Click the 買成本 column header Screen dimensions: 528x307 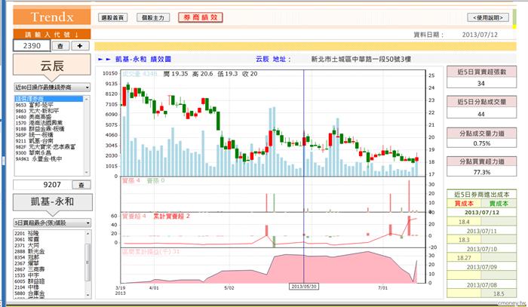[464, 204]
